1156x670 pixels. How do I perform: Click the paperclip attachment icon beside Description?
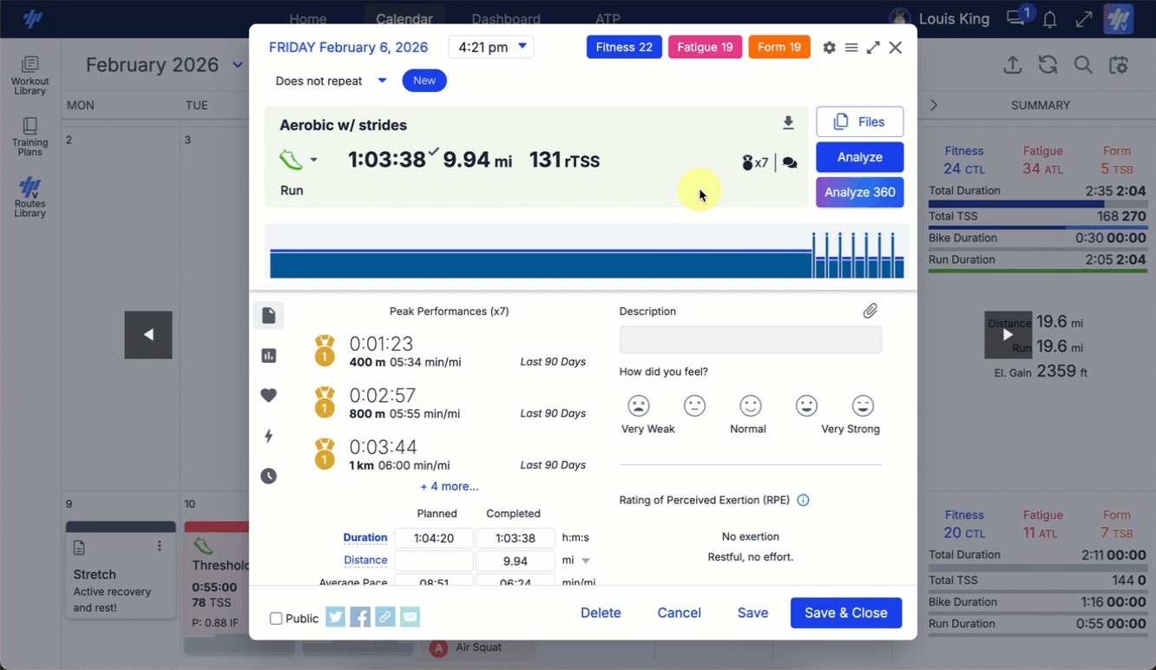click(x=870, y=311)
